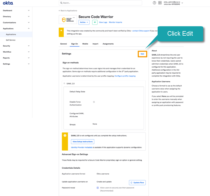Click the Edit link in Settings
210x196 pixels.
pos(142,54)
